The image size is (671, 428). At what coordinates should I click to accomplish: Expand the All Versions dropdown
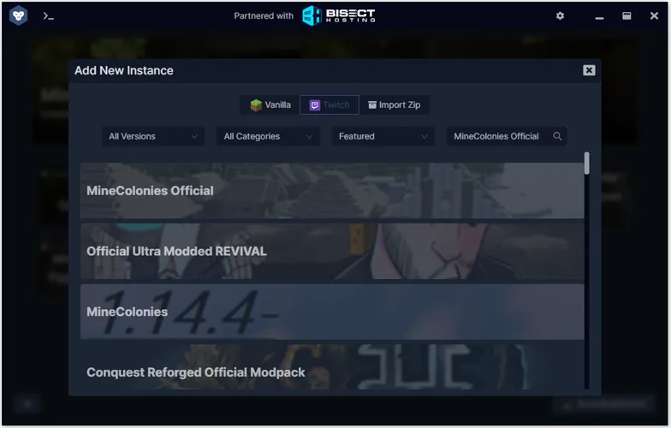tap(153, 137)
